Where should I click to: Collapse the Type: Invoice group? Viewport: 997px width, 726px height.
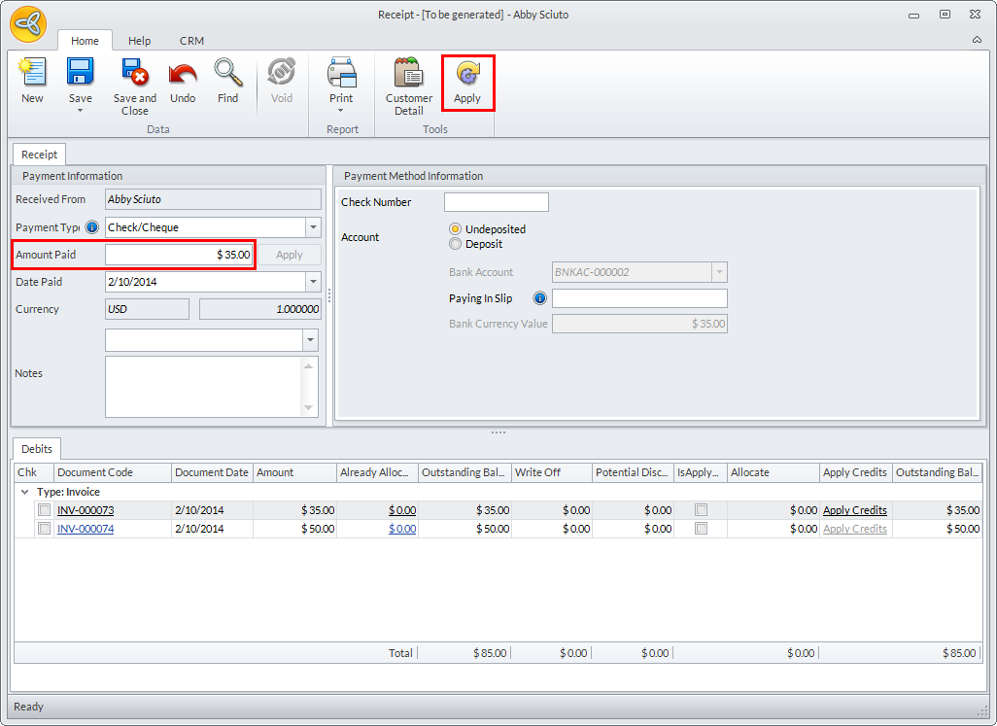click(x=24, y=492)
